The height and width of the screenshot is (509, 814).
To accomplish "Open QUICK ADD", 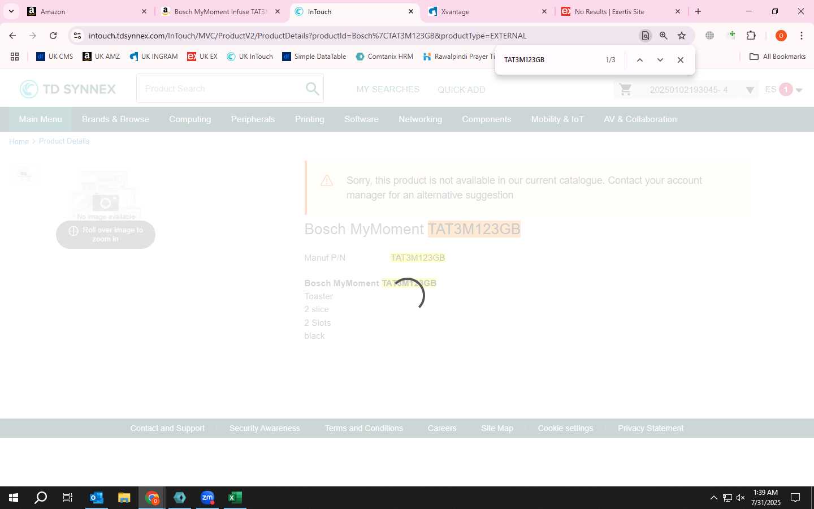I will [x=461, y=89].
